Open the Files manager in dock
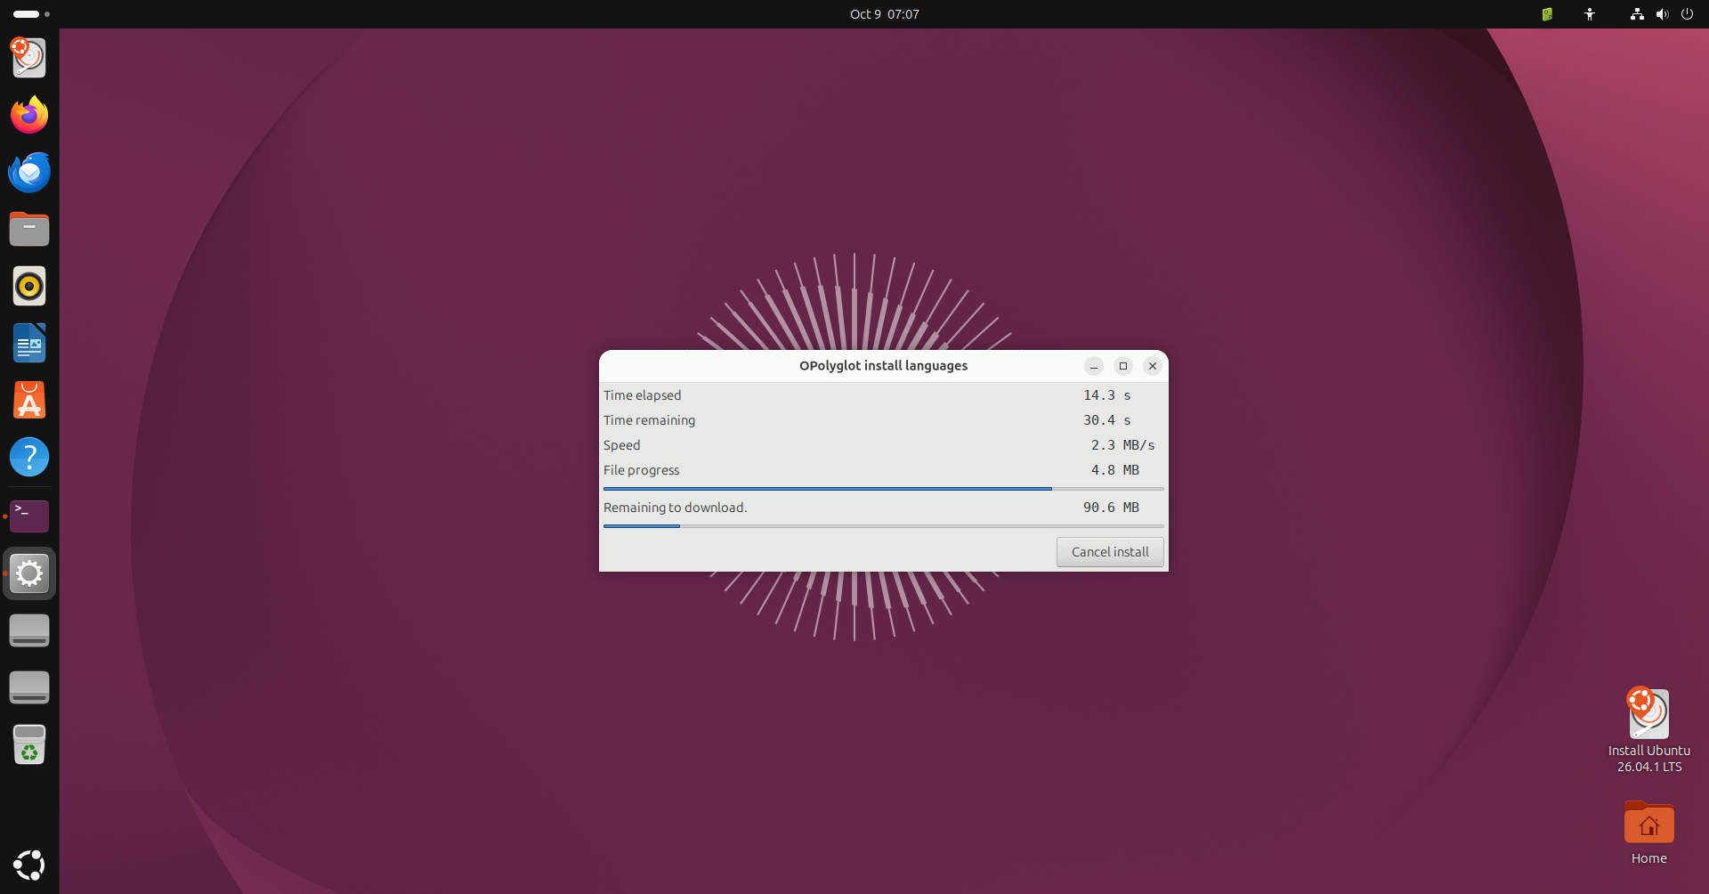Screen dimensions: 1709x894 click(x=29, y=229)
